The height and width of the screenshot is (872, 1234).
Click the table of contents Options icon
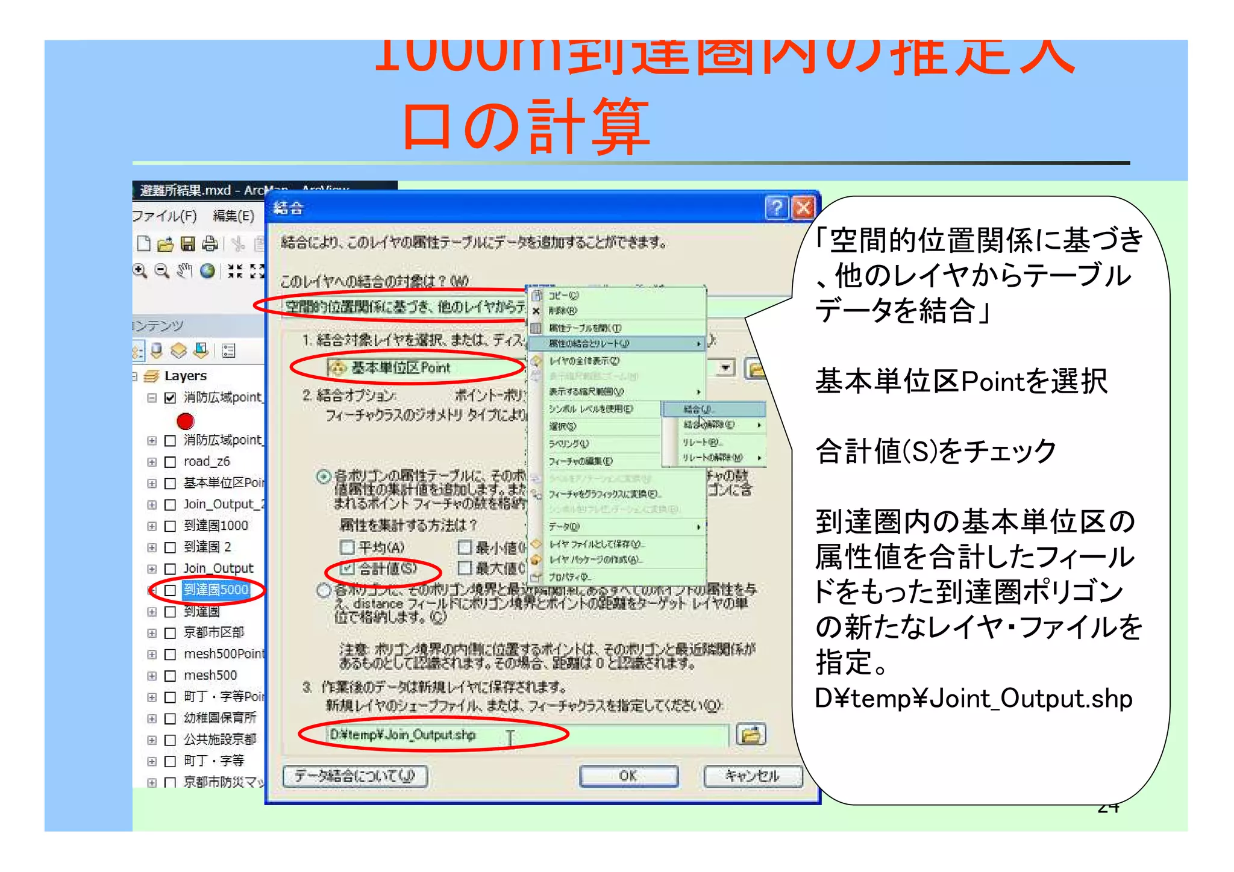tap(228, 350)
